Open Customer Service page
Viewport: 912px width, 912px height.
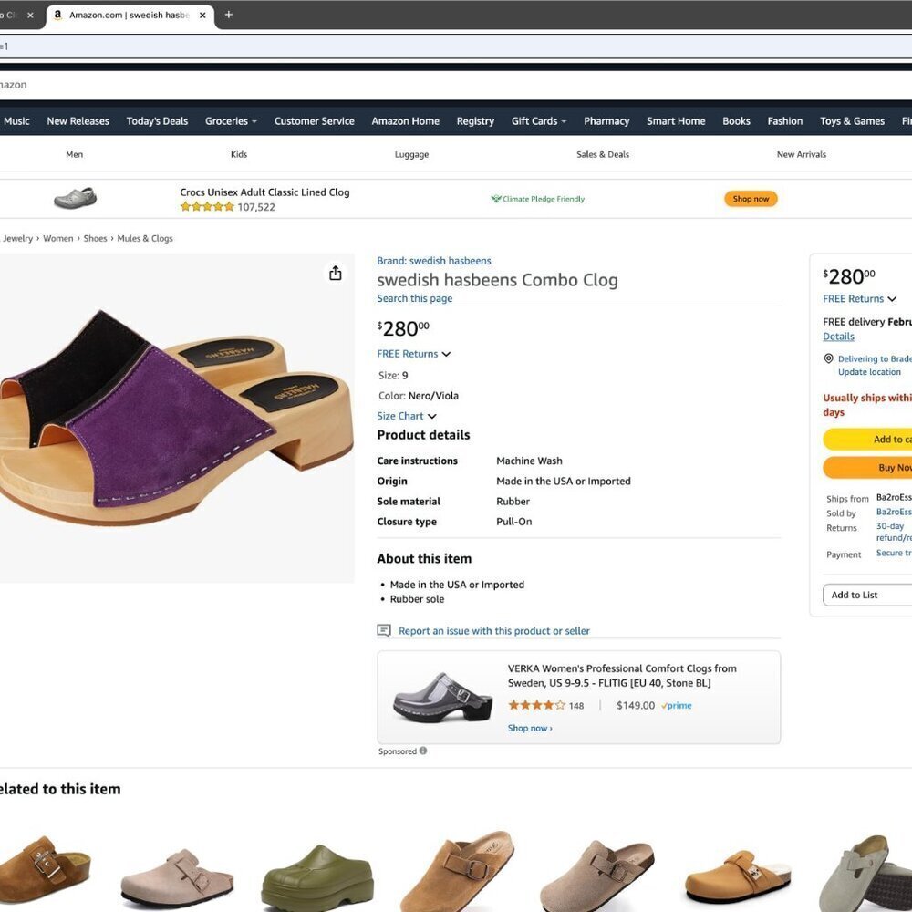click(314, 121)
